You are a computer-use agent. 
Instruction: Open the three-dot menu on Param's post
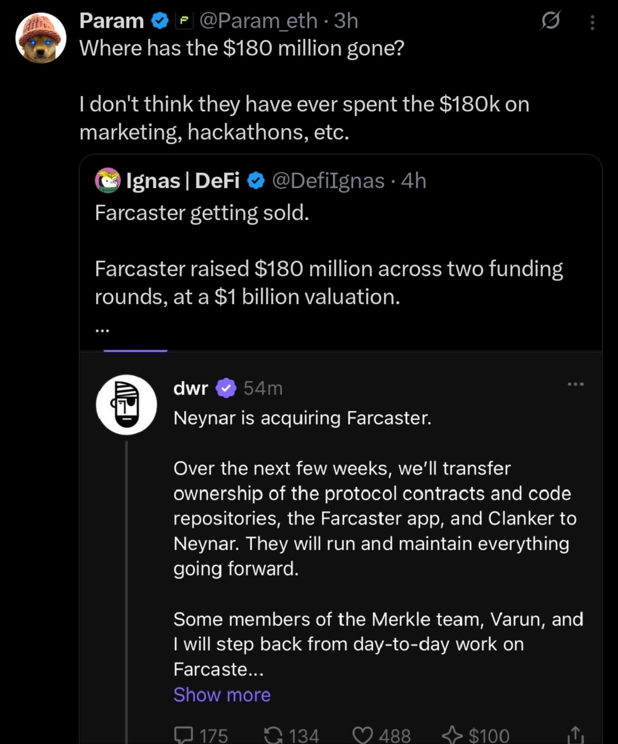point(592,22)
